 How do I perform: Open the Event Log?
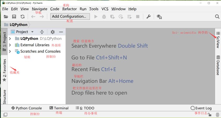(201, 108)
